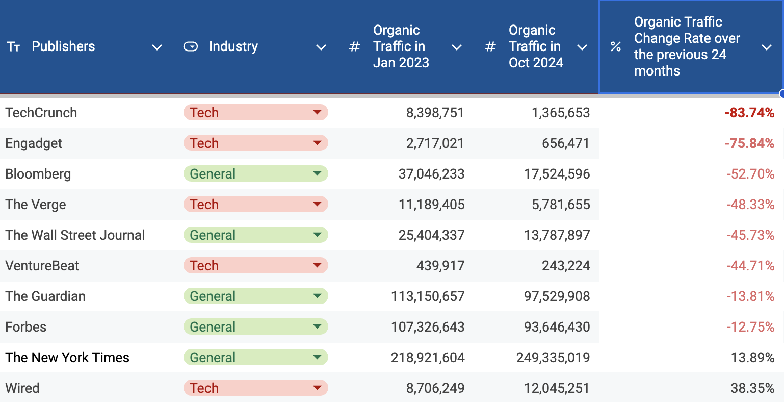Click the 439,917 traffic value

(x=440, y=266)
